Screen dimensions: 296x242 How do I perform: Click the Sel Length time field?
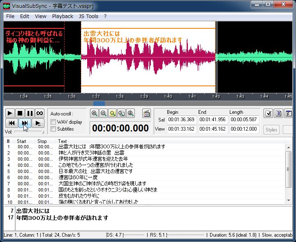(244, 120)
